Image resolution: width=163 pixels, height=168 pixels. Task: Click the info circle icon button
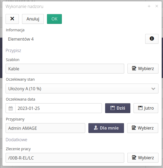coord(152,39)
